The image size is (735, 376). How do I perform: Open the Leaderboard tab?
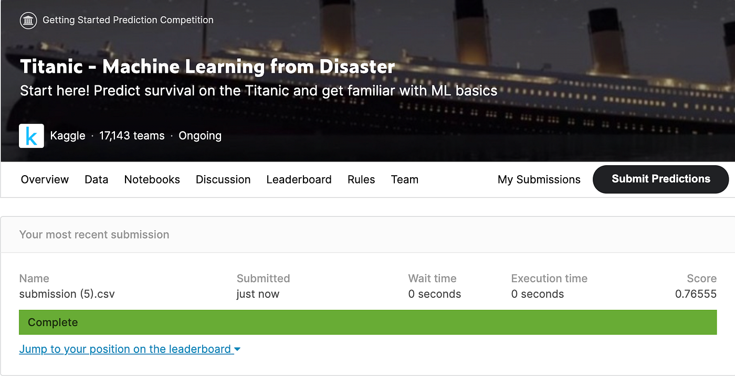pyautogui.click(x=299, y=179)
